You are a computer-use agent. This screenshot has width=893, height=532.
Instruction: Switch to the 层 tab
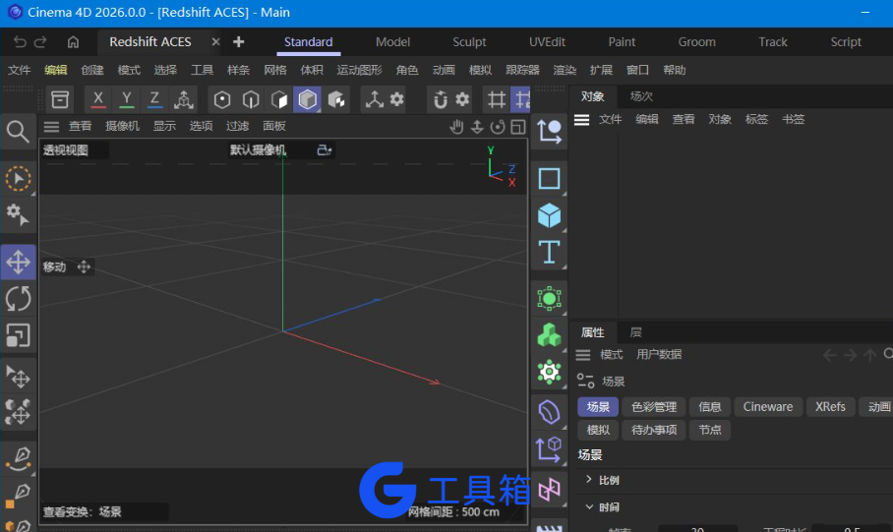pyautogui.click(x=635, y=332)
